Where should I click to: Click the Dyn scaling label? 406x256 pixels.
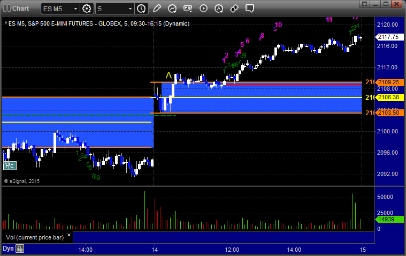pos(8,249)
